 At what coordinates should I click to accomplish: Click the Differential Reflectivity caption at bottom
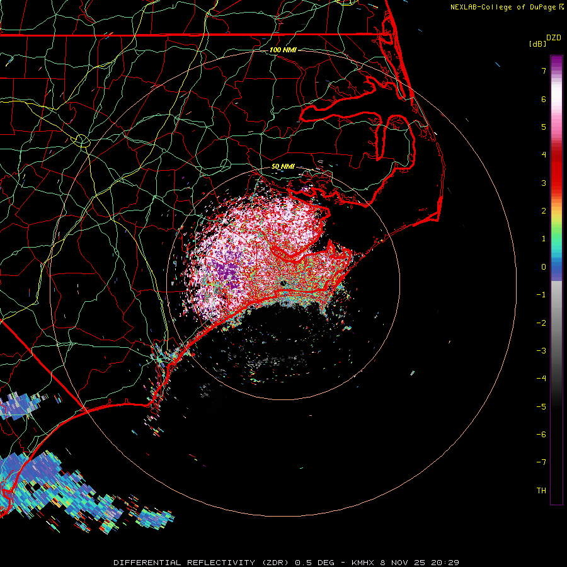pos(287,563)
